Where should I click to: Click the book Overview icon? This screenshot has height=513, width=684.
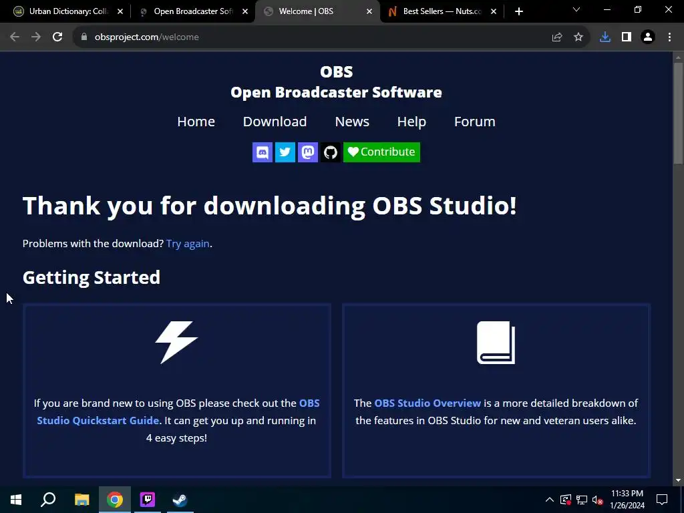(x=496, y=343)
